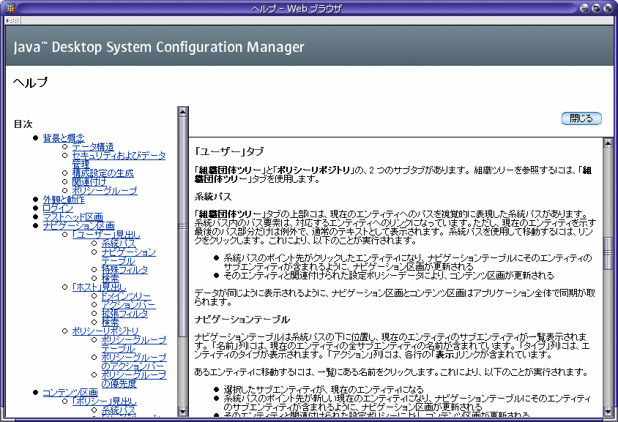Open the アクションバー link under ドメインツリー

pos(128,305)
